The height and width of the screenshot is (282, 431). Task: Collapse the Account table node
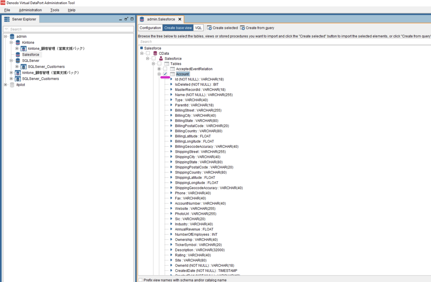(x=159, y=74)
